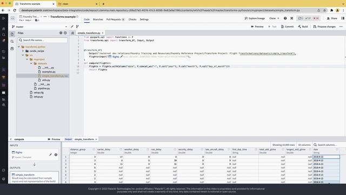The image size is (346, 195).
Task: Collapse the myproject folder
Action: pyautogui.click(x=27, y=59)
